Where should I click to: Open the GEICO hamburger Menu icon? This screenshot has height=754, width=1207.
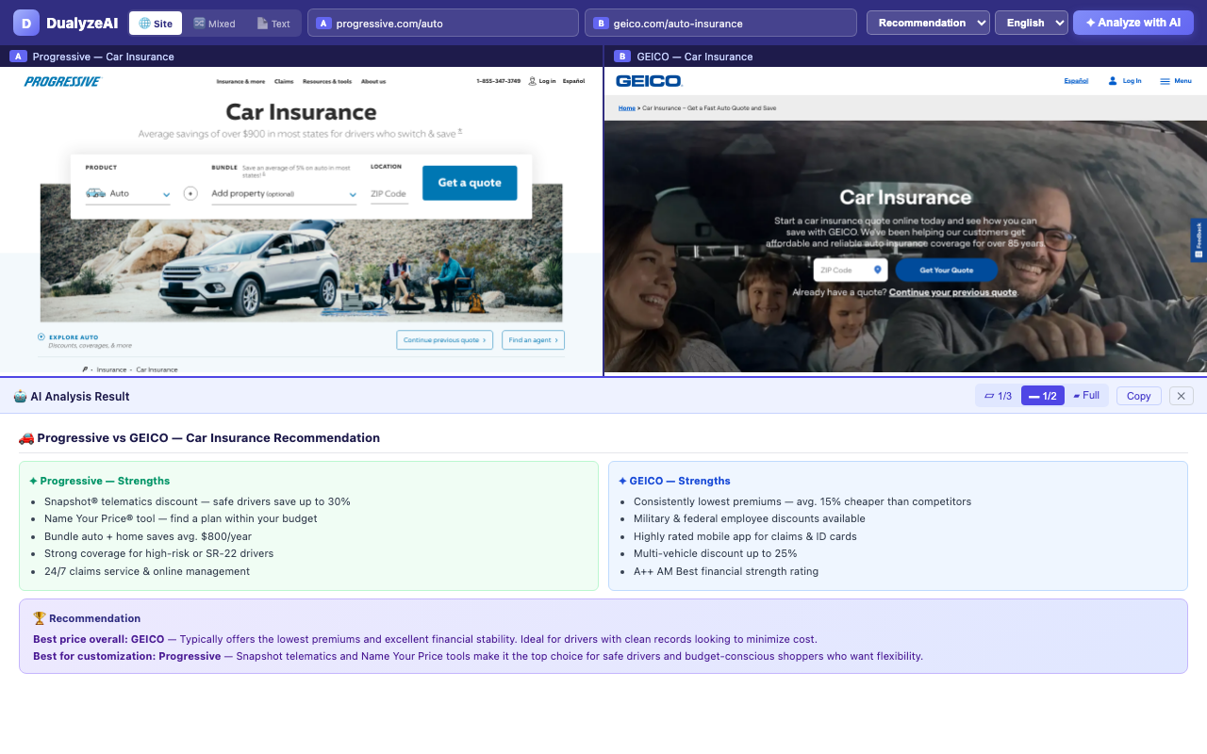pyautogui.click(x=1165, y=81)
